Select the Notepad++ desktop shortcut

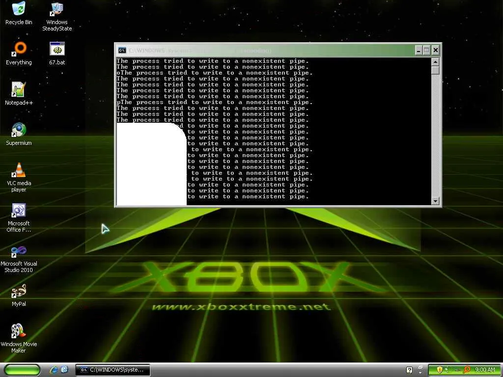click(x=19, y=94)
